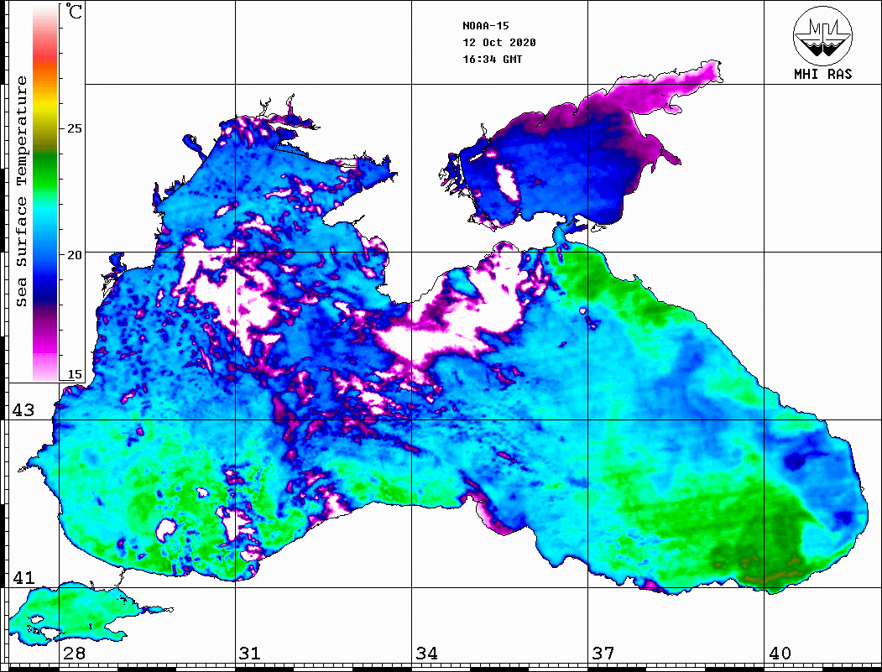Click the latitude 41 axis label
The width and height of the screenshot is (882, 672).
click(x=23, y=578)
